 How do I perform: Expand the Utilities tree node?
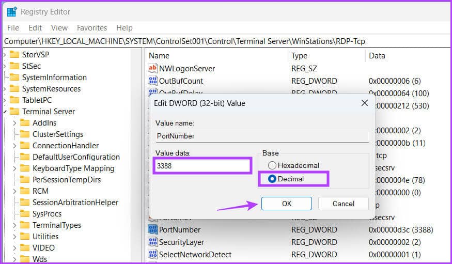(14, 237)
